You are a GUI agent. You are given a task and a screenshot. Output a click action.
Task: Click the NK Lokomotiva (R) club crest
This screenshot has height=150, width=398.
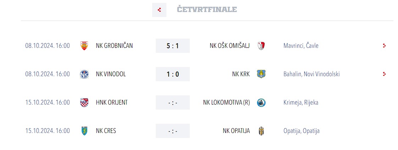click(x=261, y=102)
